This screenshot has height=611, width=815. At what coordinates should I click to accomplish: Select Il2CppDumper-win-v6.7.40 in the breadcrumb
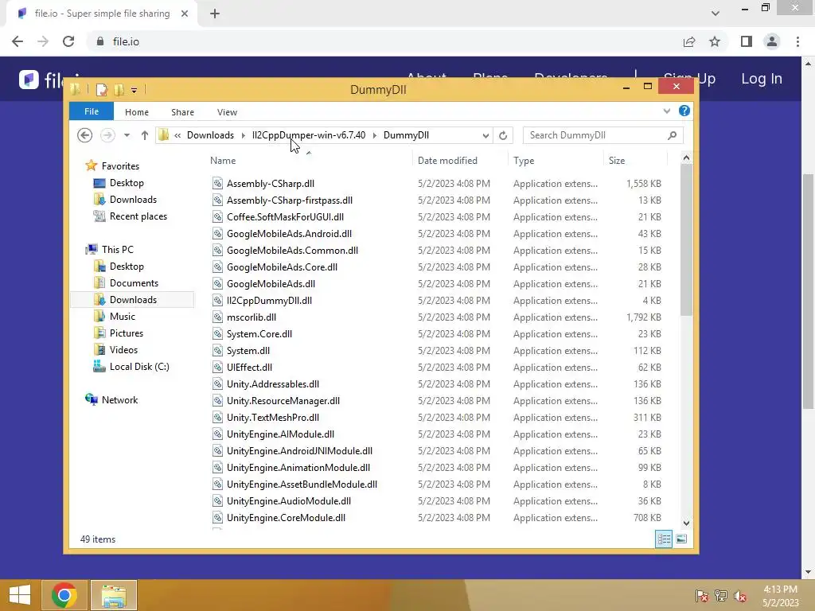[x=309, y=135]
